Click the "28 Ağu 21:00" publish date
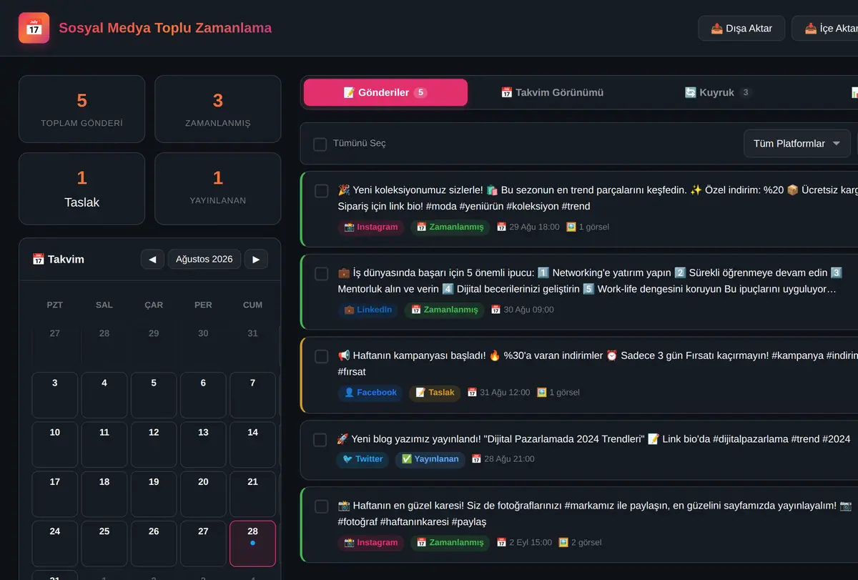This screenshot has height=580, width=858. click(x=503, y=459)
